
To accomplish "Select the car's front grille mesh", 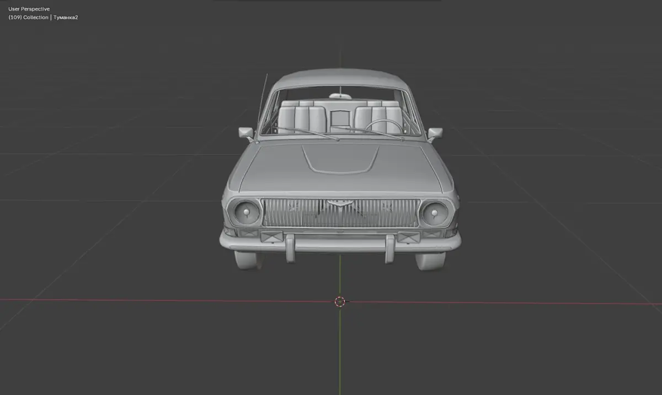I will click(340, 213).
